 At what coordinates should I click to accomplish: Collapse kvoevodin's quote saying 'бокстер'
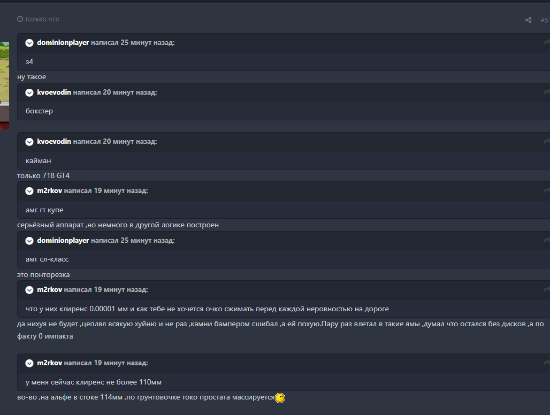pos(29,93)
